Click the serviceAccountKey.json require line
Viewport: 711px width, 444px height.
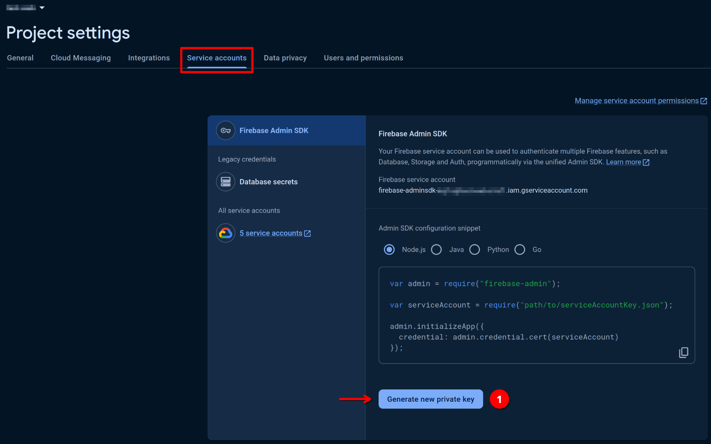pyautogui.click(x=531, y=305)
